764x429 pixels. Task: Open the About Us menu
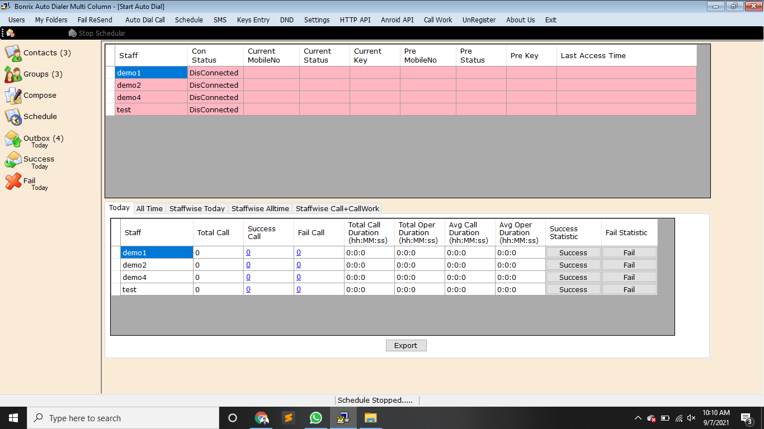click(521, 20)
